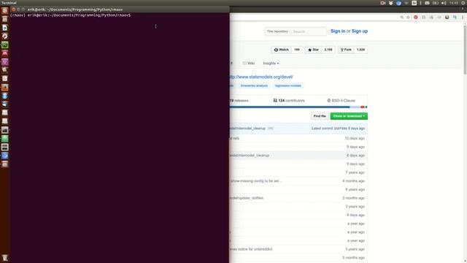Click the '4 months ago' commit time
Screen dimensions: 467x263
[353, 181]
